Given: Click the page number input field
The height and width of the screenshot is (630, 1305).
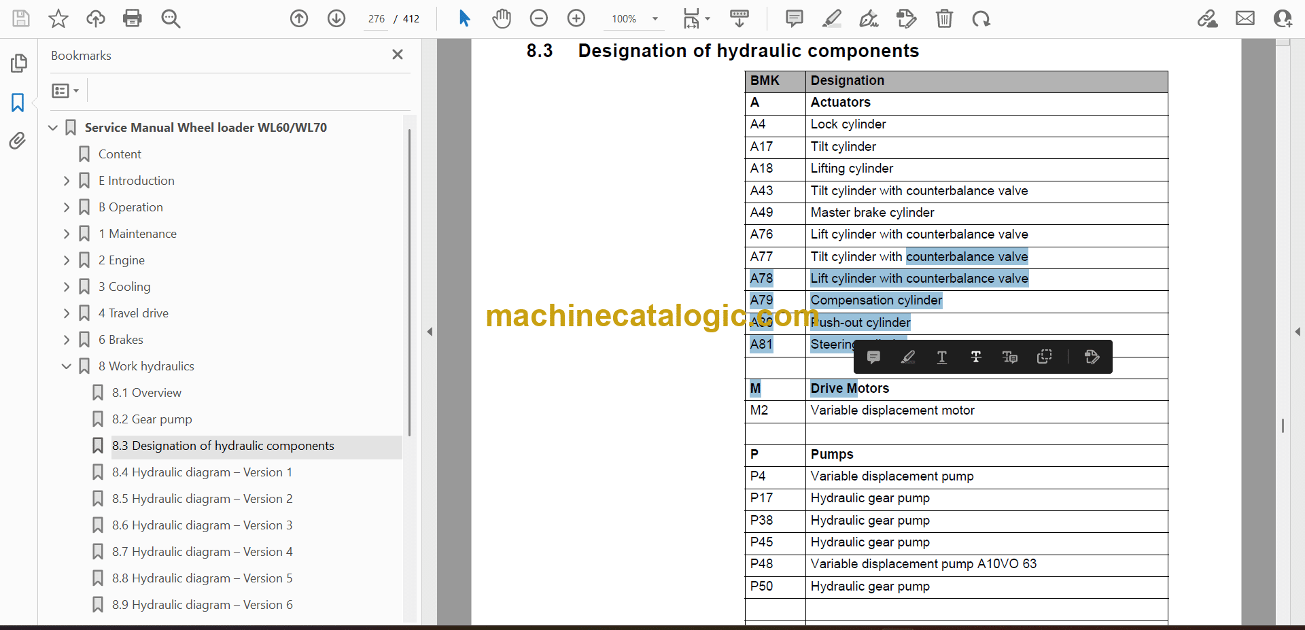Looking at the screenshot, I should tap(377, 19).
